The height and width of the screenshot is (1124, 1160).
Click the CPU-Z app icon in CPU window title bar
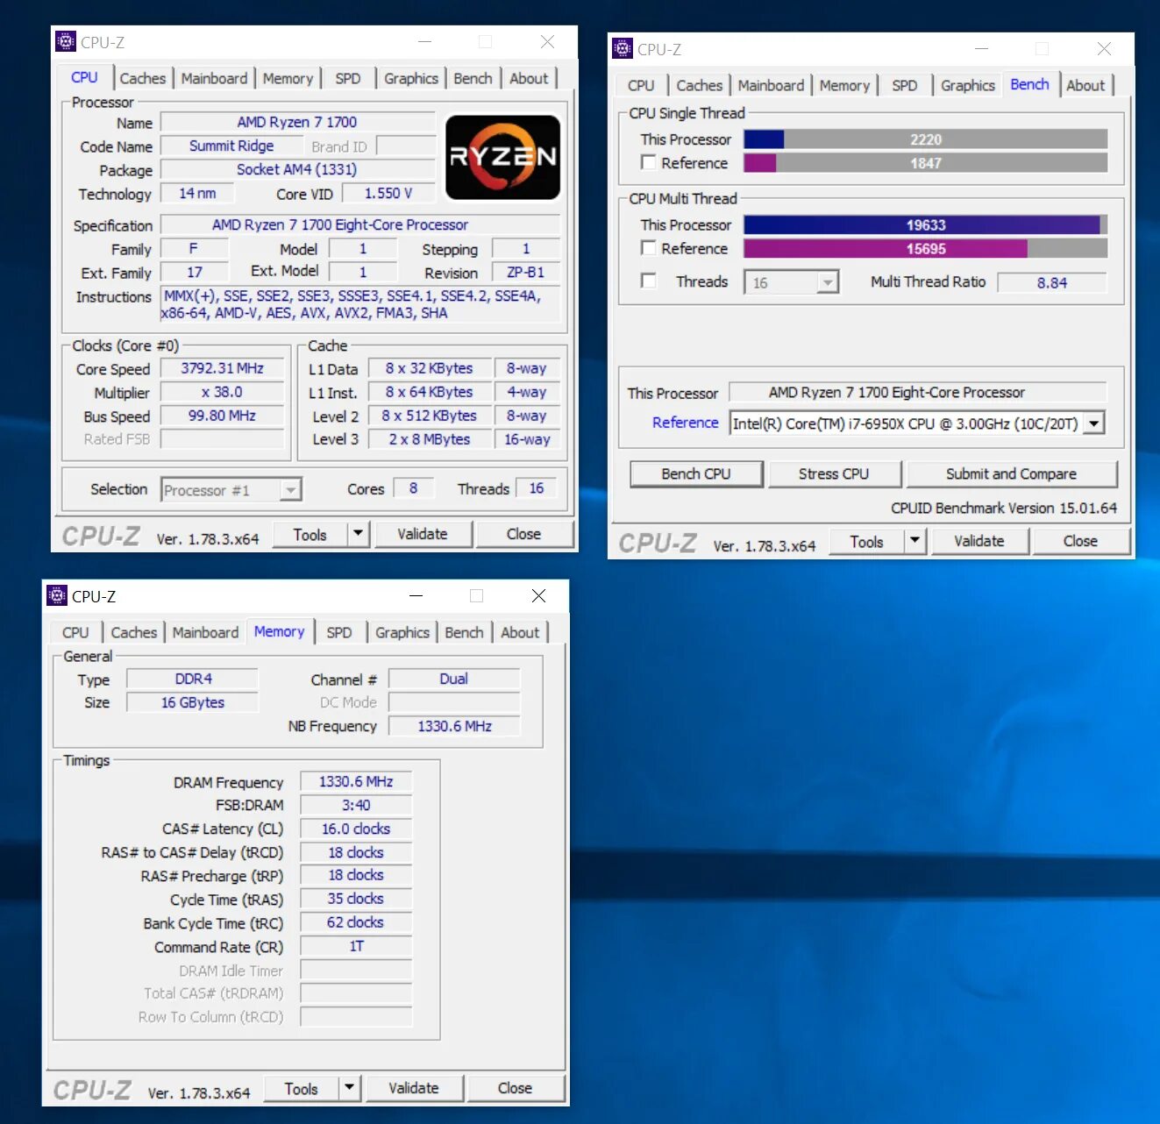pos(66,41)
